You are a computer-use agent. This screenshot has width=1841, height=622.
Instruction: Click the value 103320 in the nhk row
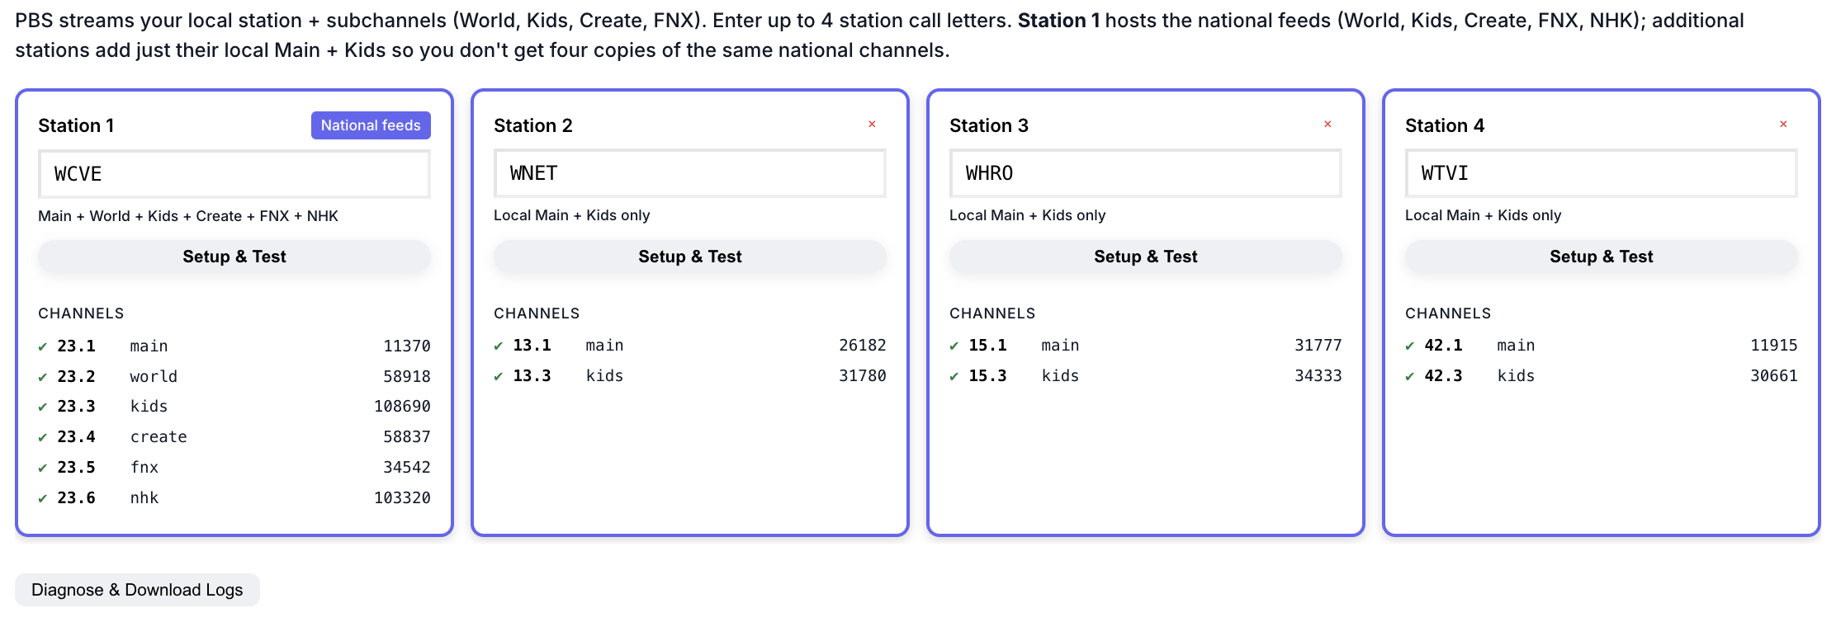402,498
